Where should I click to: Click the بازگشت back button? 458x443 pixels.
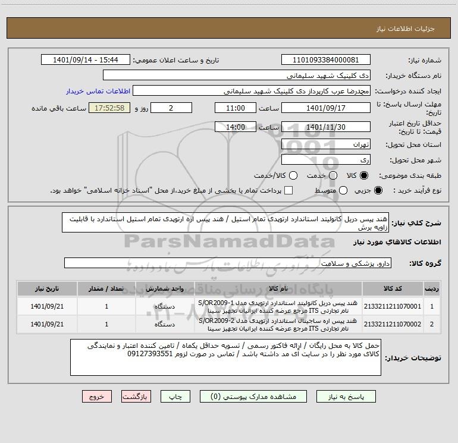136,397
